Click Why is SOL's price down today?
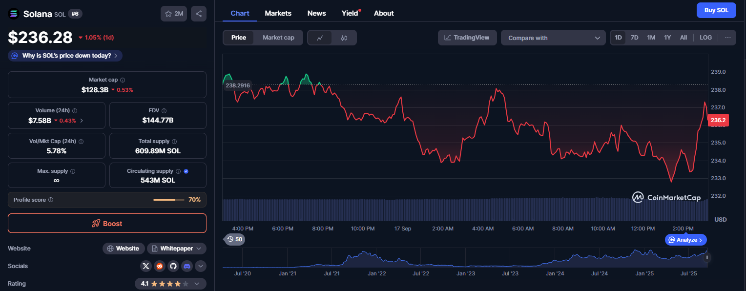This screenshot has height=291, width=746. [x=65, y=56]
